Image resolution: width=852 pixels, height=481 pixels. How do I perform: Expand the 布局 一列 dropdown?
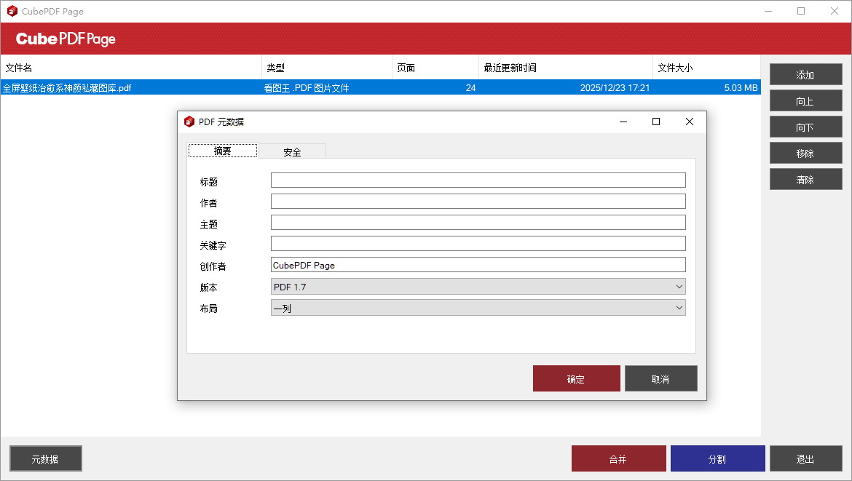[x=478, y=308]
